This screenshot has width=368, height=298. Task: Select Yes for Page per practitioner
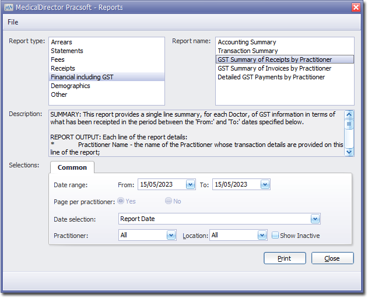coord(121,201)
